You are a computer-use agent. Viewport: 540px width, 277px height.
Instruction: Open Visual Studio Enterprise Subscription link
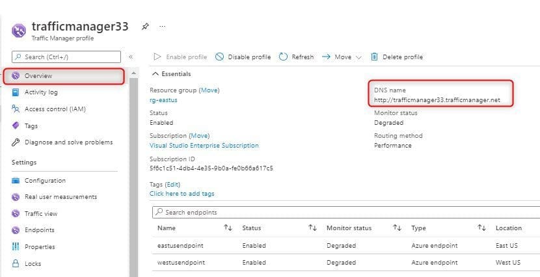coord(204,146)
